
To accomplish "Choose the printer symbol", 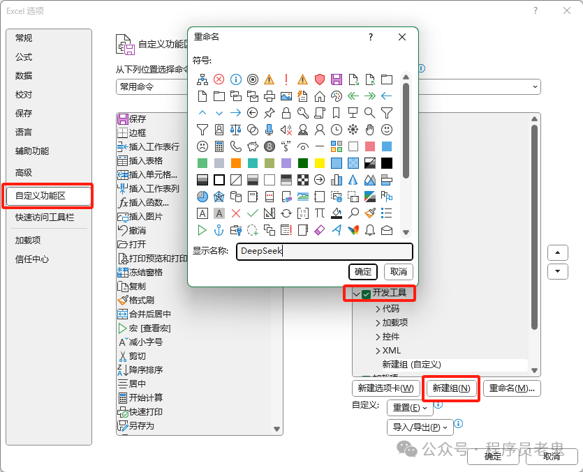I will click(x=270, y=96).
